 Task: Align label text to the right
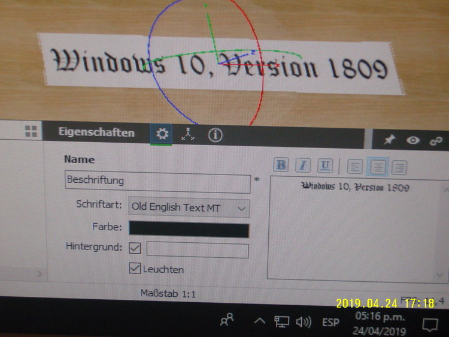[399, 167]
